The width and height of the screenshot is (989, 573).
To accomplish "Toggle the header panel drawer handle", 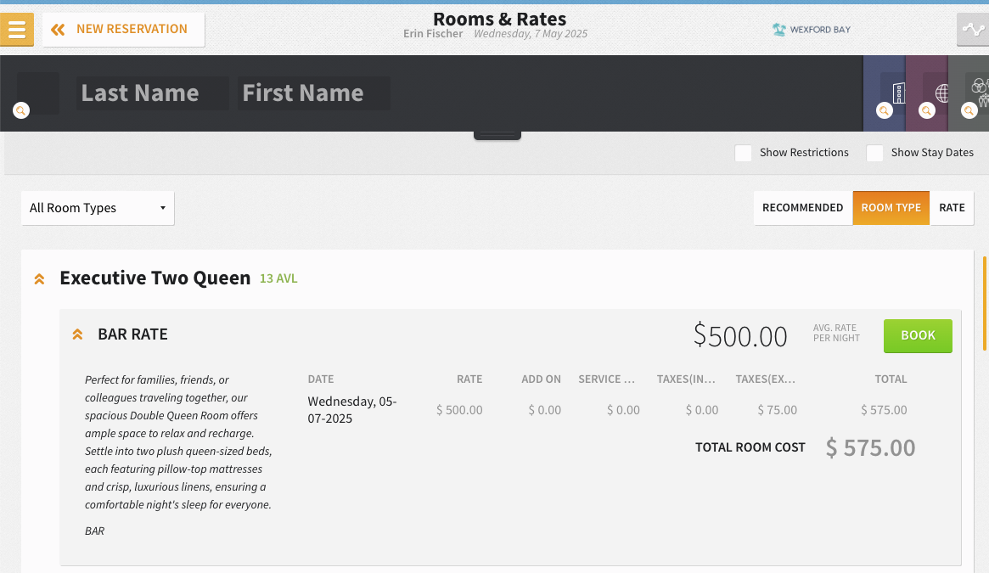I will 497,134.
